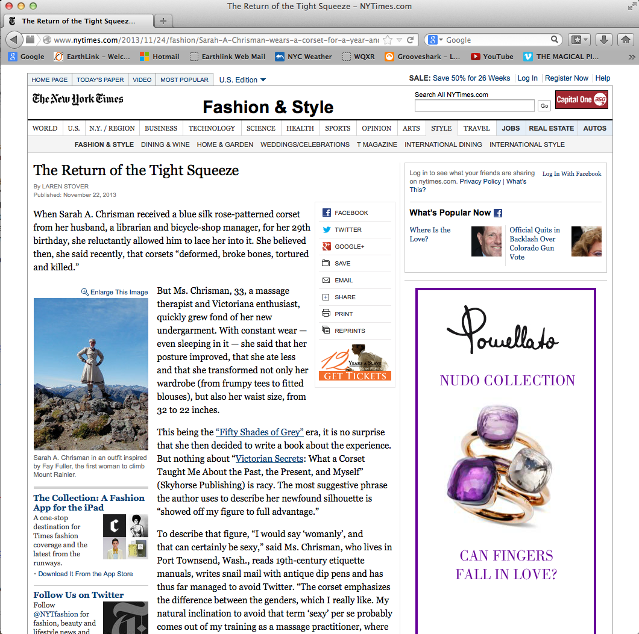Open the Hotmail bookmark

(x=160, y=57)
